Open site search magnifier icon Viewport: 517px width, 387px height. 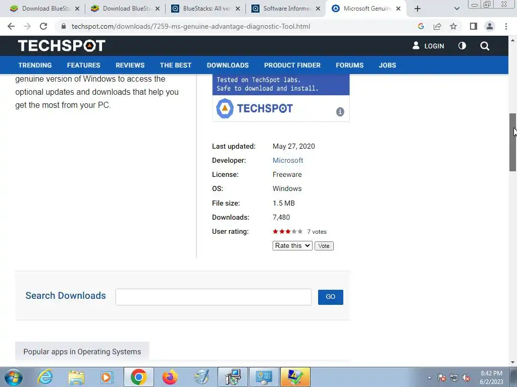pyautogui.click(x=485, y=46)
